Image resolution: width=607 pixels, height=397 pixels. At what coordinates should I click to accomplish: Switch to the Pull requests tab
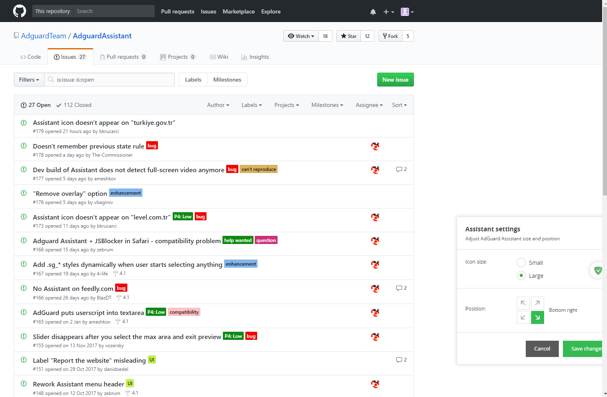(x=123, y=57)
